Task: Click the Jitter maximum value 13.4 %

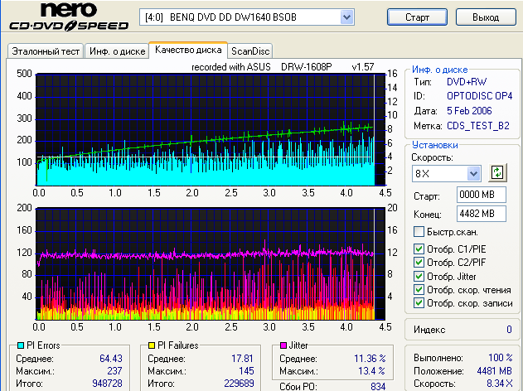Action: (371, 371)
